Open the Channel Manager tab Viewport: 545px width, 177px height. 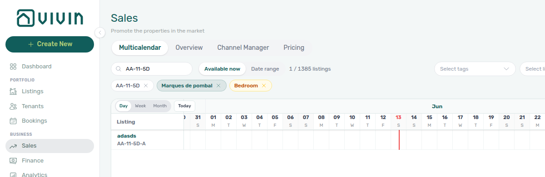243,48
